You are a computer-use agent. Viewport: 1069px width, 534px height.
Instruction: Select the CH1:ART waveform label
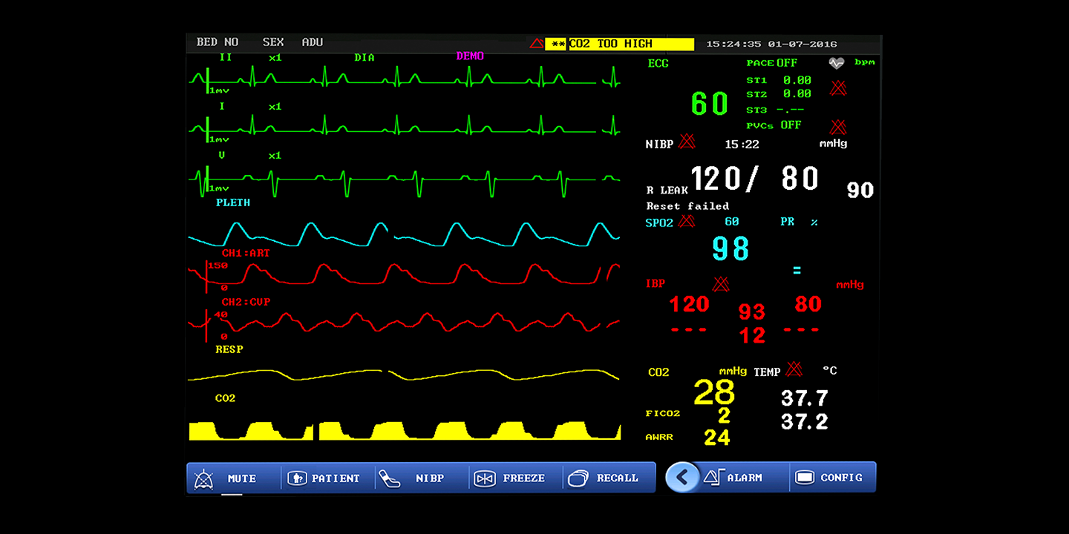pos(246,253)
